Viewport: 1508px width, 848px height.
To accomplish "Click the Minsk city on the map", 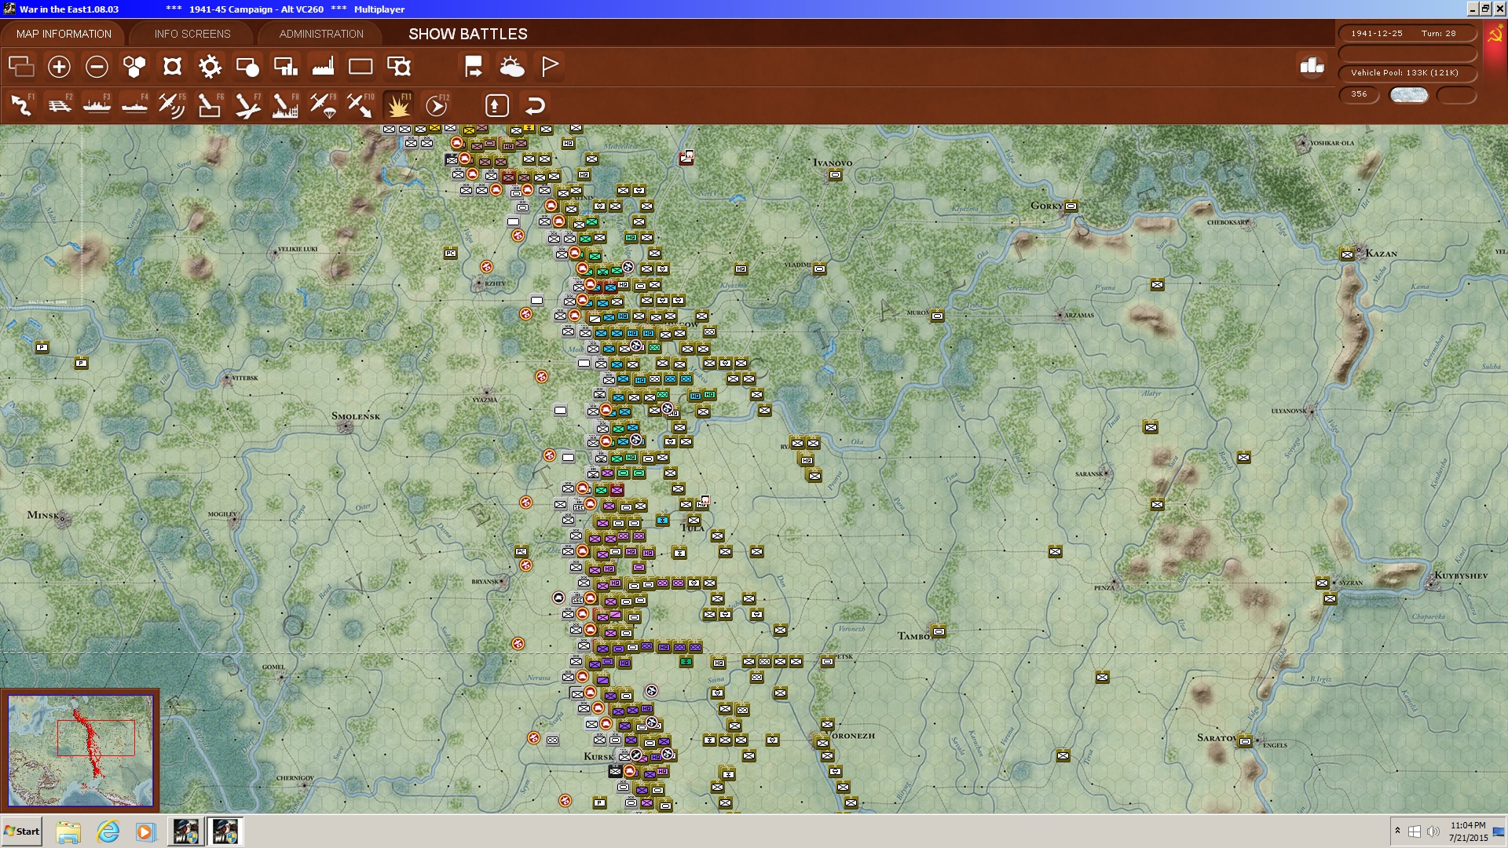I will click(63, 519).
